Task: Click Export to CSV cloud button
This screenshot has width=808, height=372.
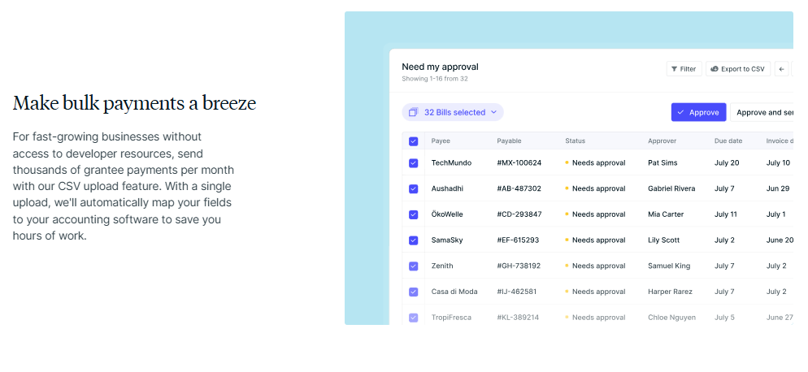Action: [x=737, y=69]
